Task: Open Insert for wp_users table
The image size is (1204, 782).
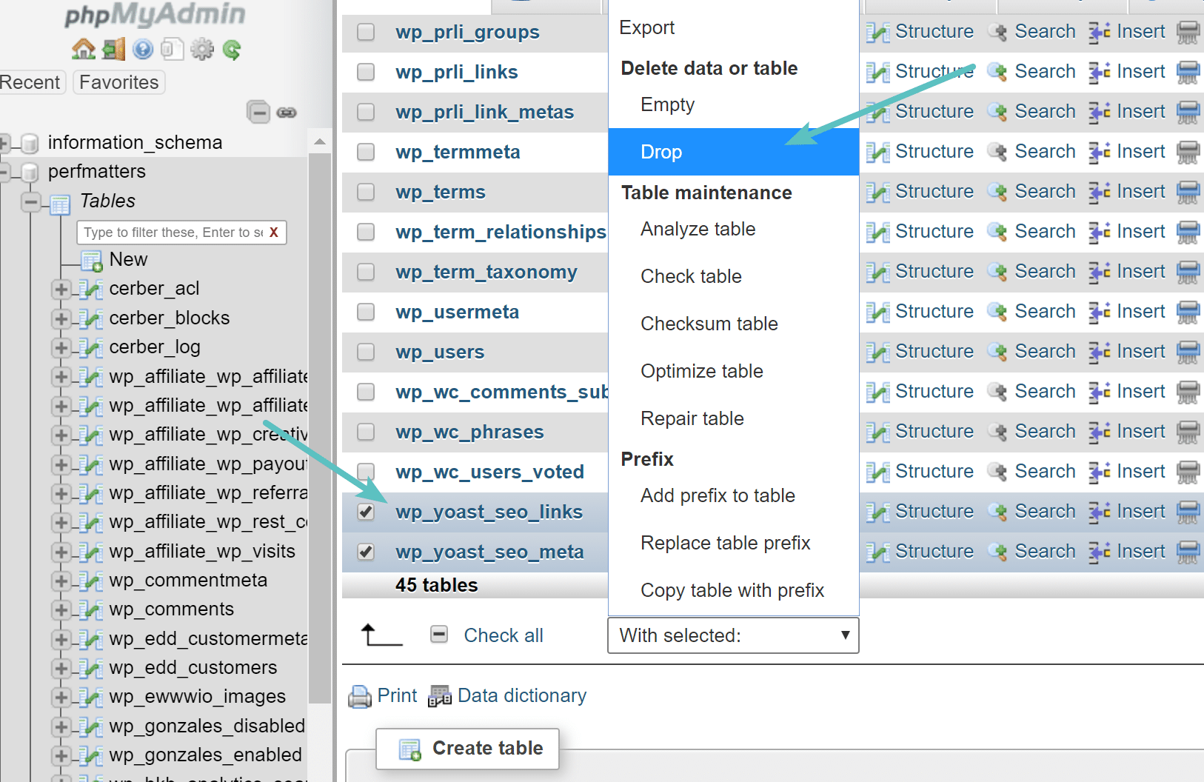Action: pos(1140,352)
